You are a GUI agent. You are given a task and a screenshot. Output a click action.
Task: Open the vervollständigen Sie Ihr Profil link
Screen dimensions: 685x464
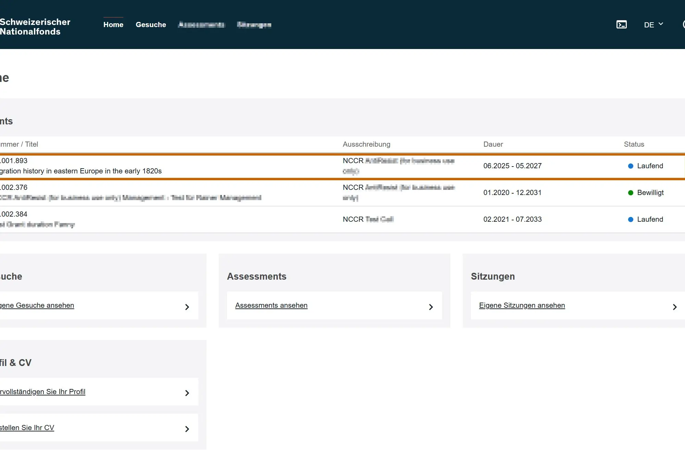42,392
